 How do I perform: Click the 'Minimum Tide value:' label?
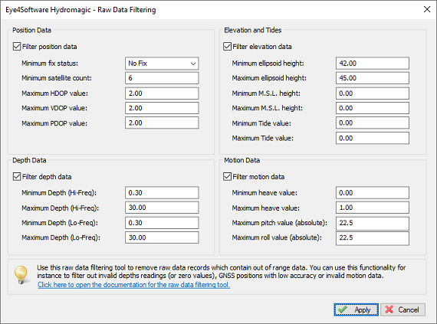(x=261, y=123)
